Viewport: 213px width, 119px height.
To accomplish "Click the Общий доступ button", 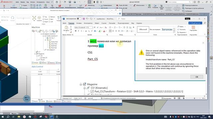I will (x=195, y=23).
